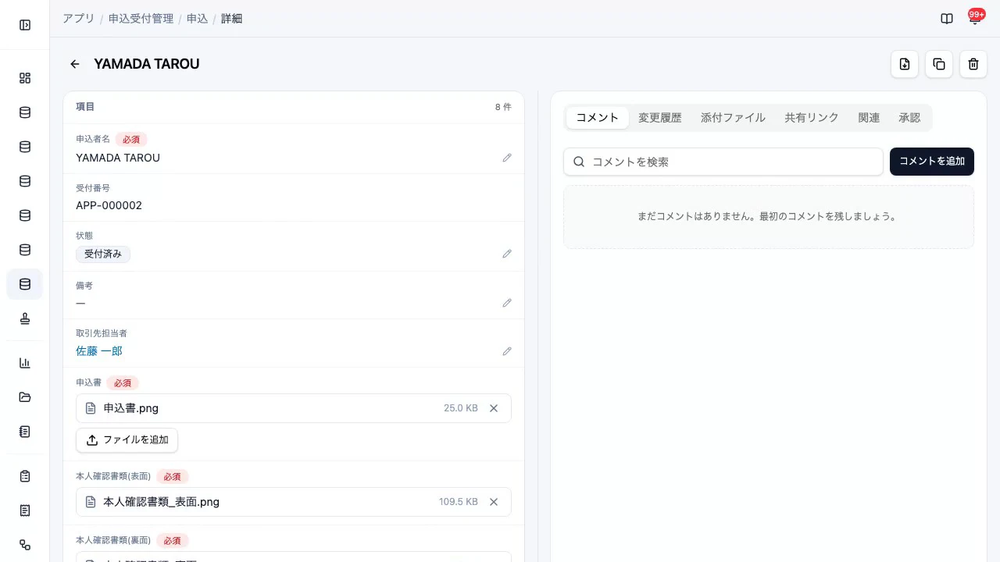Click the trash delete icon button
Viewport: 1000px width, 562px height.
click(973, 64)
